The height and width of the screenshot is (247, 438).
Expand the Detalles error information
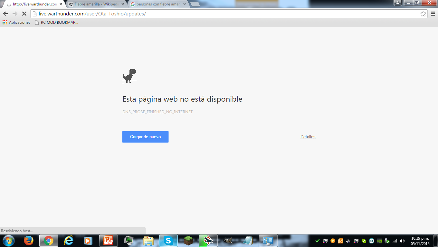click(308, 137)
